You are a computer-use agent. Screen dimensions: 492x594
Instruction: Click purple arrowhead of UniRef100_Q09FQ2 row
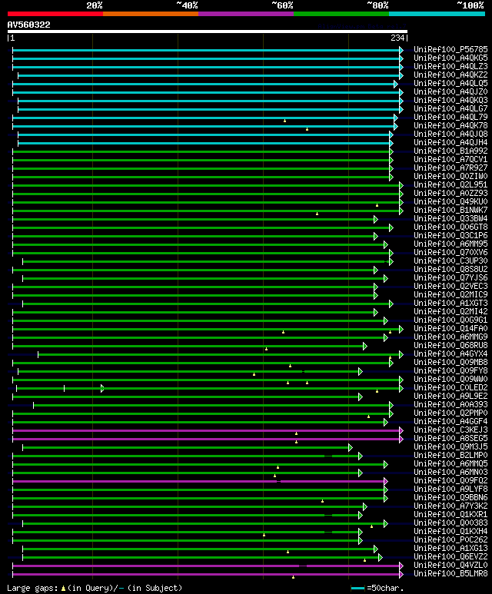[x=385, y=482]
